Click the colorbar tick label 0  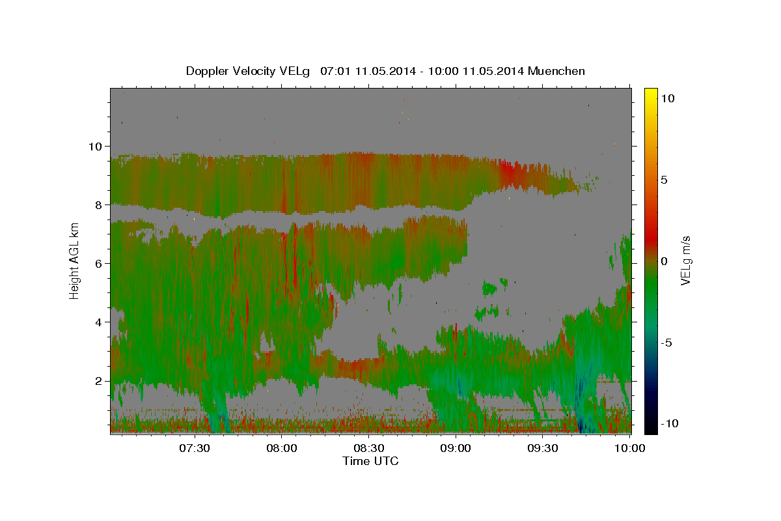[665, 261]
